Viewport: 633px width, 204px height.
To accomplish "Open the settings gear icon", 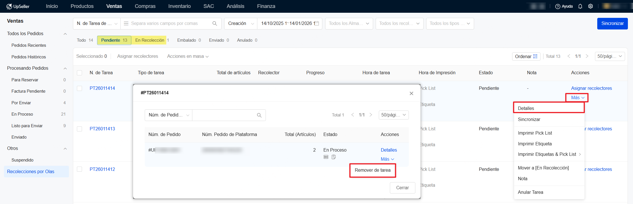I will tap(590, 6).
